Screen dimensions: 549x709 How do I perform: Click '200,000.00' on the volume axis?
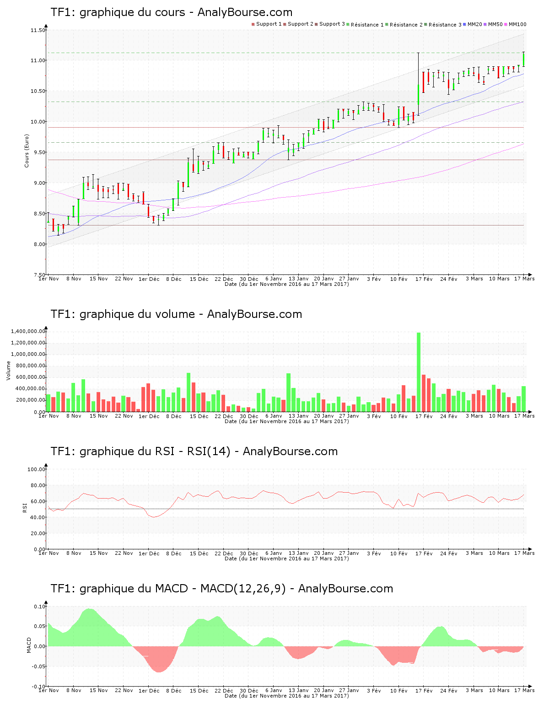coord(32,400)
